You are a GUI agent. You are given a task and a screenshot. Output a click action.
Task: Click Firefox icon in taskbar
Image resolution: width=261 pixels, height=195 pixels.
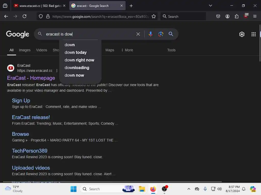pyautogui.click(x=153, y=189)
